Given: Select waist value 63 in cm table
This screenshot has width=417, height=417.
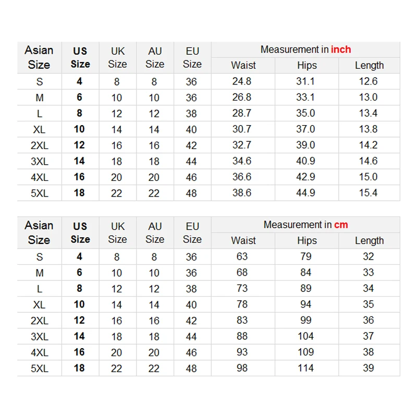Looking at the screenshot, I should [242, 256].
